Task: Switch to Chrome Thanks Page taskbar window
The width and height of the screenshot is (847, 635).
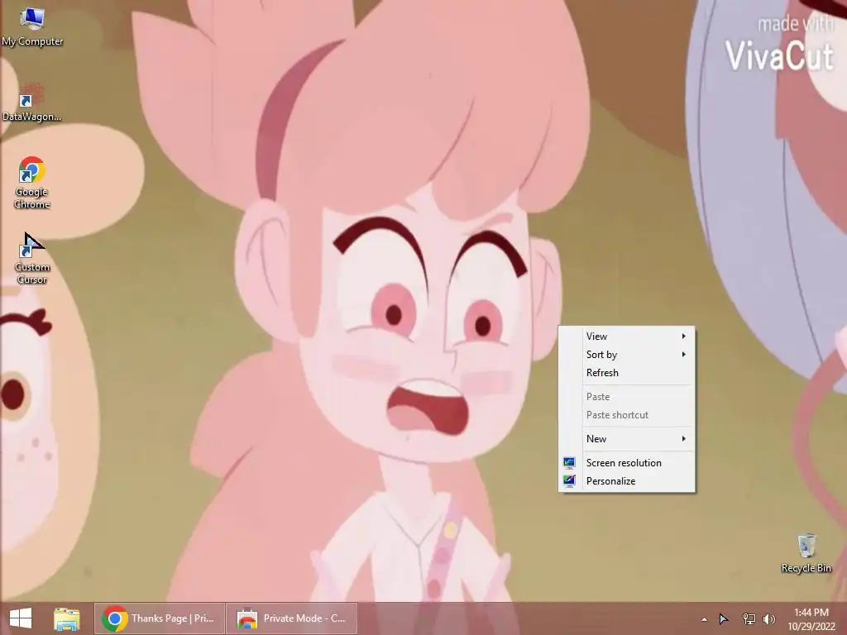Action: pos(160,618)
